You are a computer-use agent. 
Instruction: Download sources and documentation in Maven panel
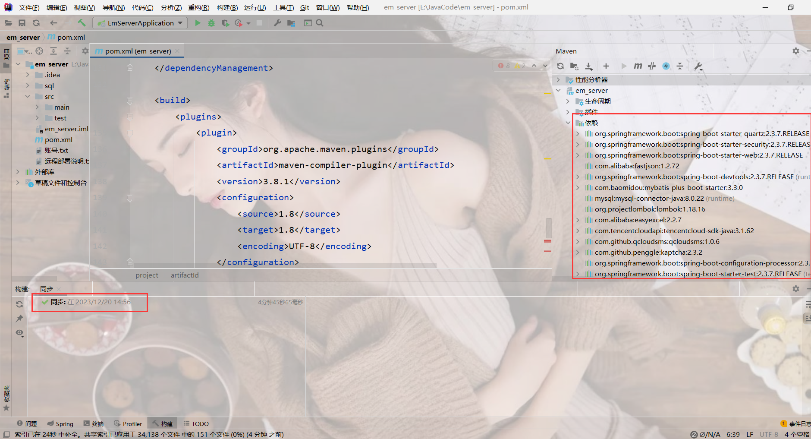pyautogui.click(x=589, y=66)
